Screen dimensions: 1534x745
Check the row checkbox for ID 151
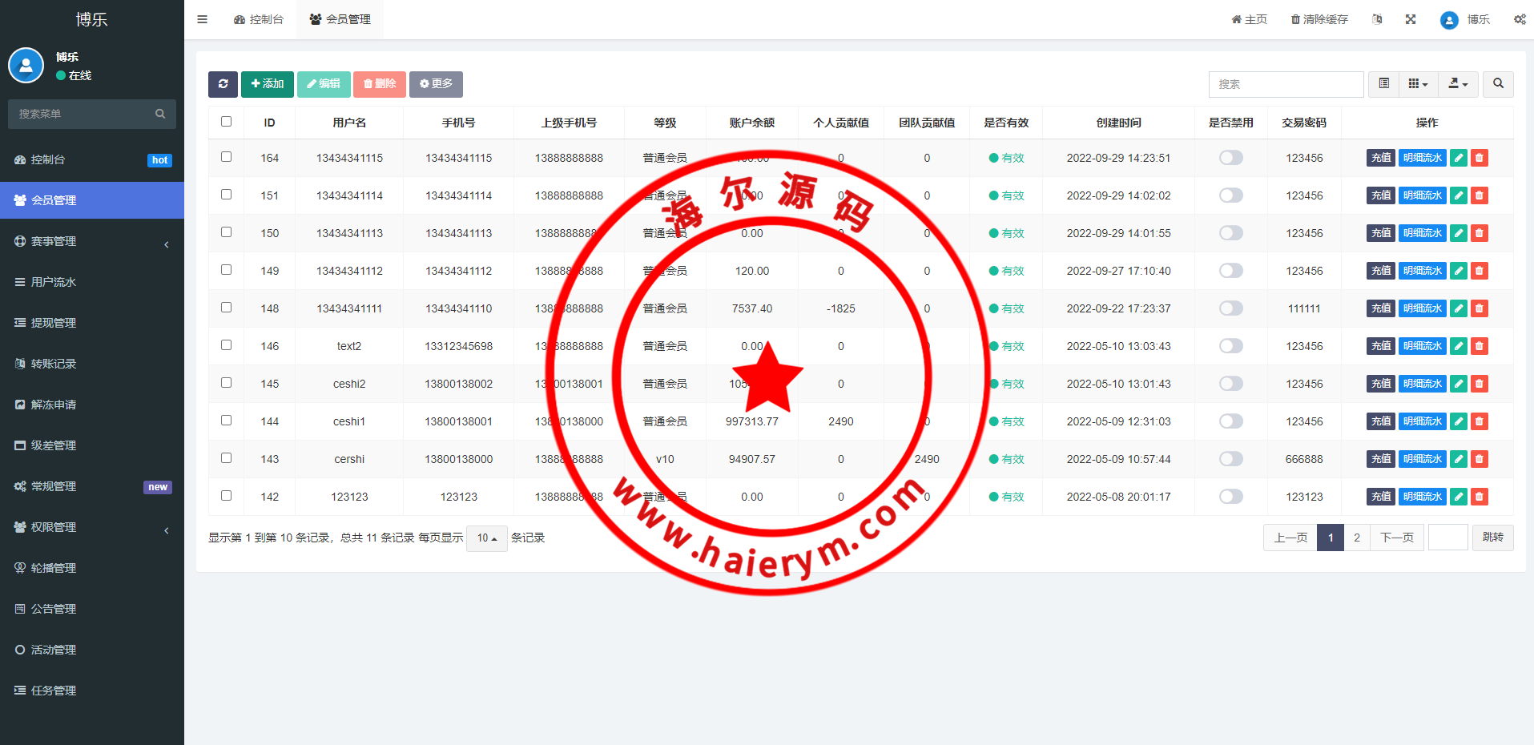pos(226,195)
